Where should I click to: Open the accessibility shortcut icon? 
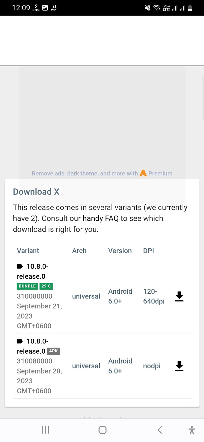click(192, 430)
